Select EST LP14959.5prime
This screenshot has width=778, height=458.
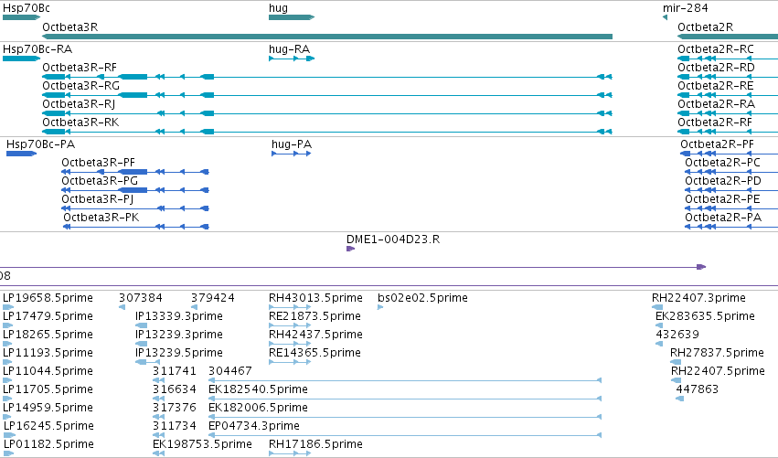(48, 409)
